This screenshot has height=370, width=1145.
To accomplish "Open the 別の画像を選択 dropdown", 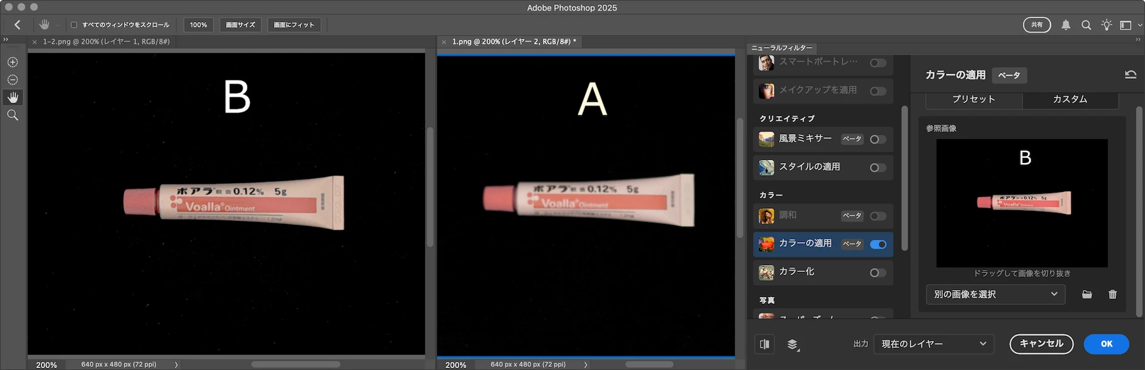I will [x=995, y=294].
